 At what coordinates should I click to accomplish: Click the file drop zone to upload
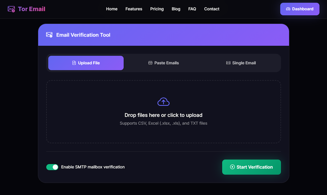[163, 112]
